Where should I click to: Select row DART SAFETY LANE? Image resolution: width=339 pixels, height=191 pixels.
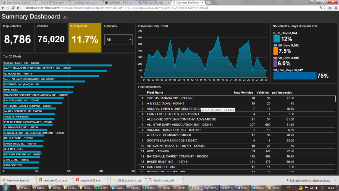click(237, 167)
